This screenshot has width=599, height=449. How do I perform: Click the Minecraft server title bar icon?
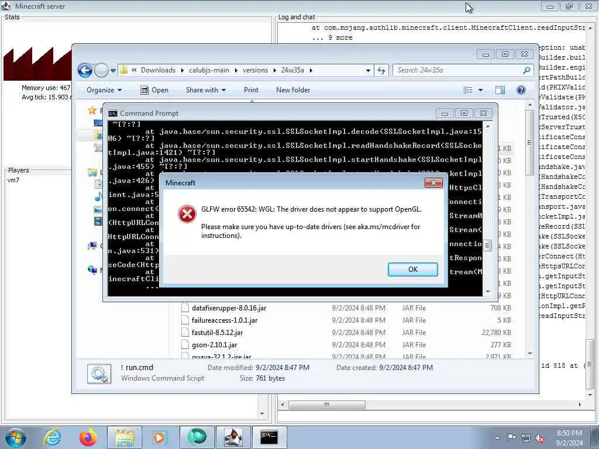6,6
